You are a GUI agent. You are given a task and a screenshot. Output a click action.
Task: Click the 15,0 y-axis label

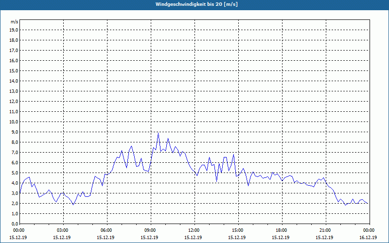tap(14, 70)
